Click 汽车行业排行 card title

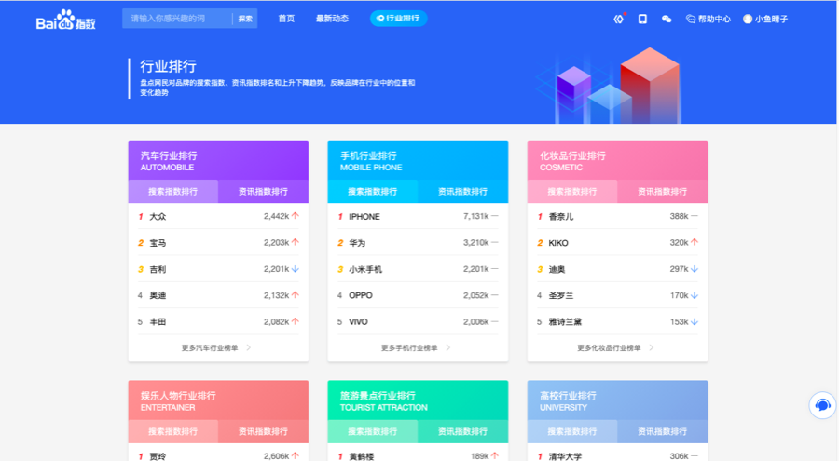pyautogui.click(x=169, y=156)
